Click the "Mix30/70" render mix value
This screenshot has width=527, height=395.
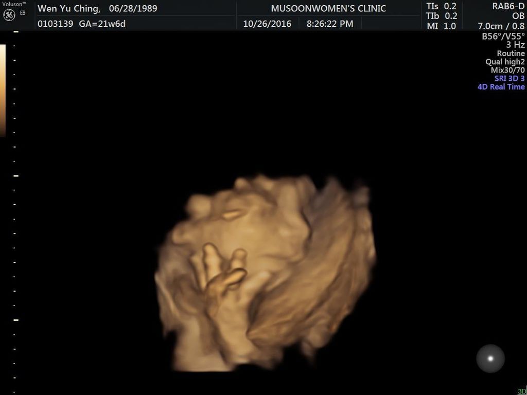point(507,70)
